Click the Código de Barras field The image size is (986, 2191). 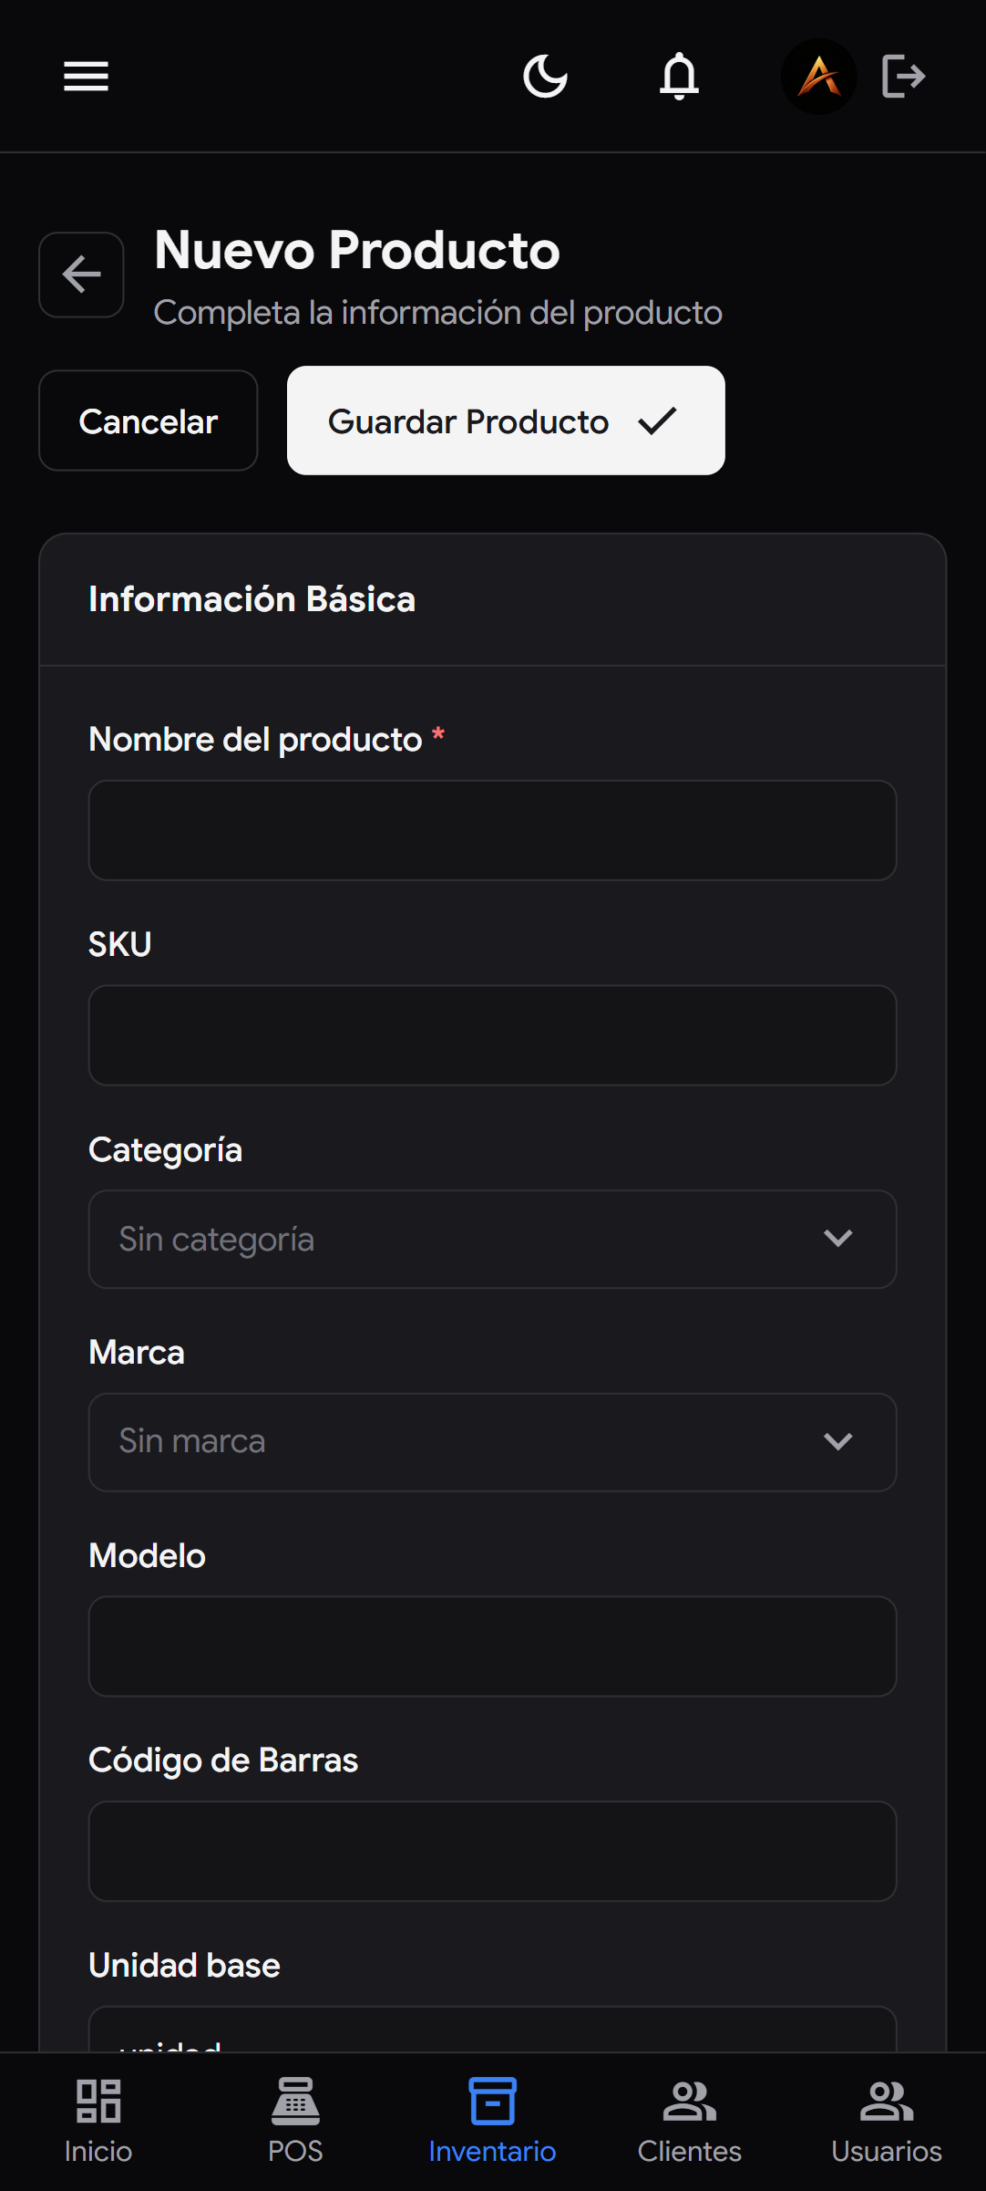492,1852
